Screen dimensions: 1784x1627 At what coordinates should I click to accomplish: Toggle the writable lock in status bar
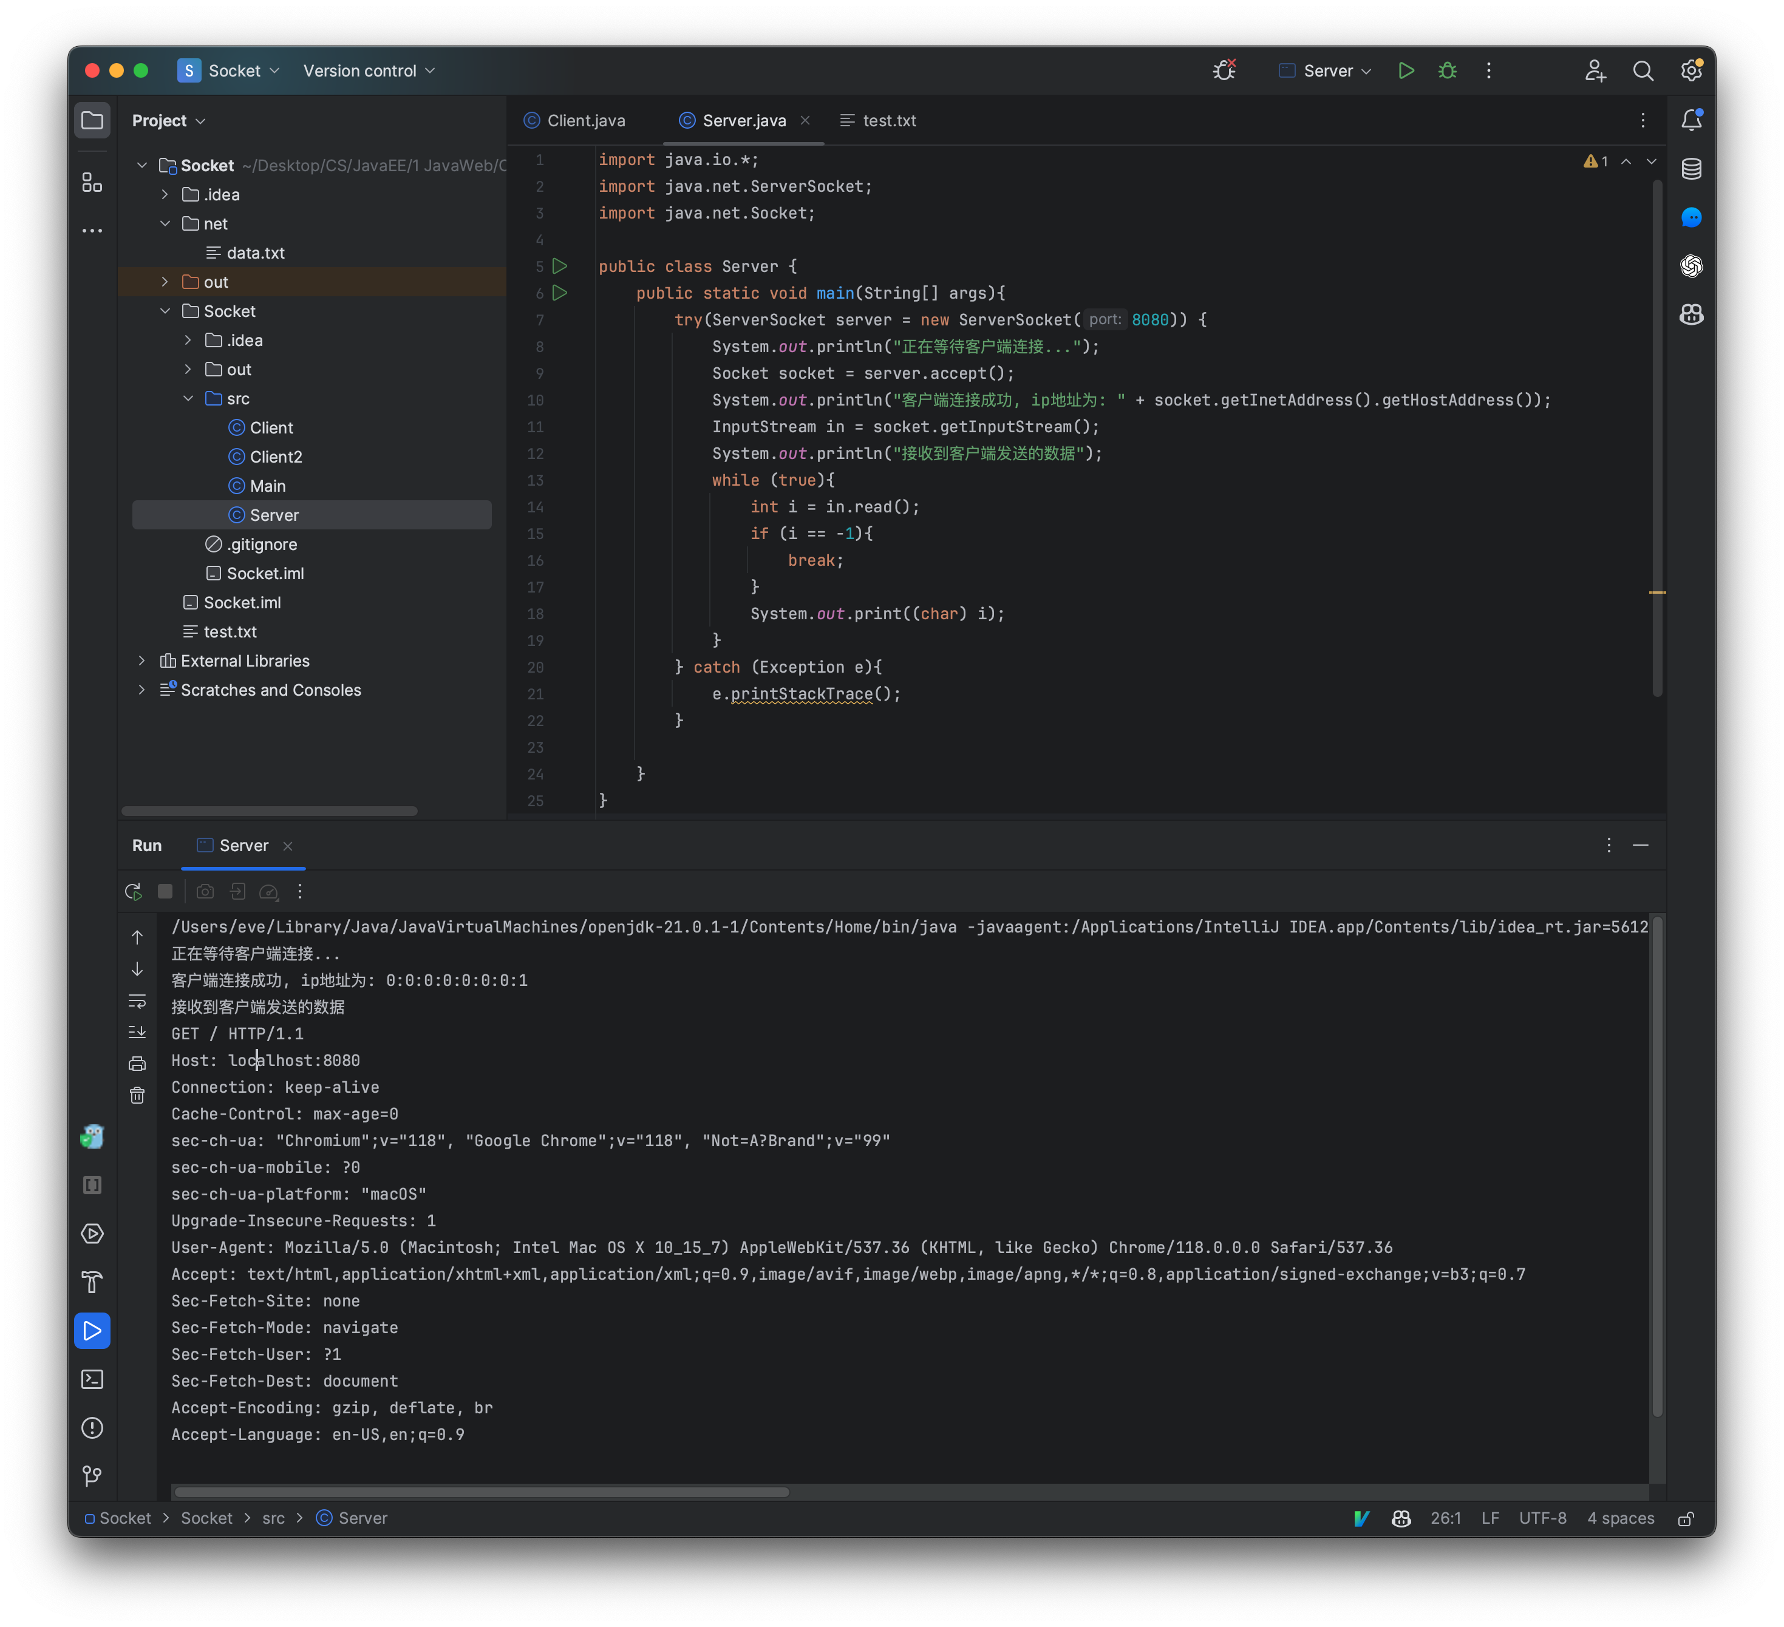point(1685,1518)
